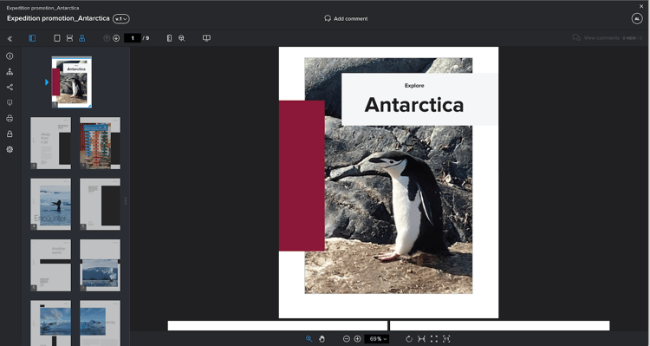Open the Print icon in sidebar
650x346 pixels.
point(10,118)
